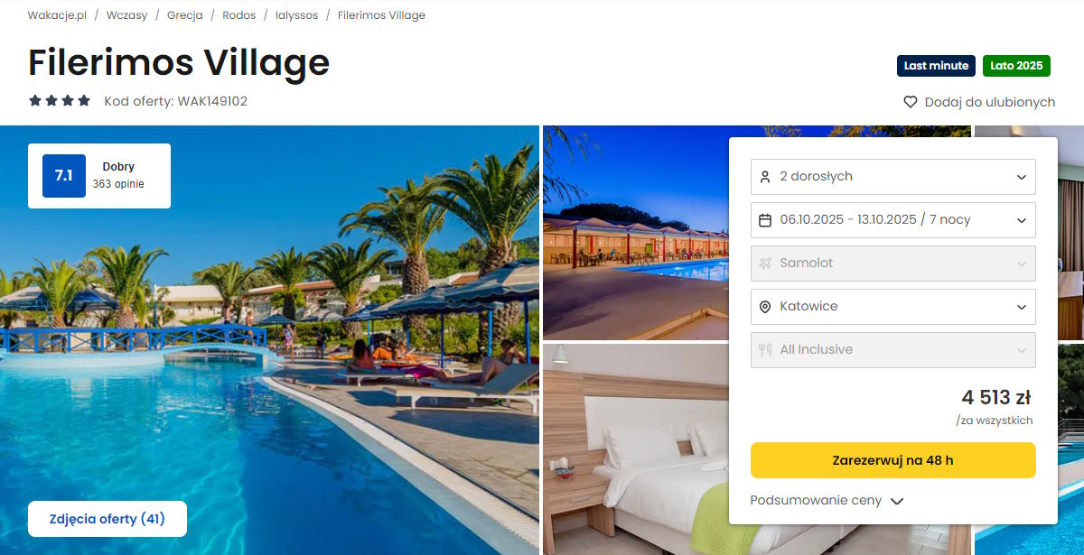Click the location pin icon beside Katowice

(765, 307)
